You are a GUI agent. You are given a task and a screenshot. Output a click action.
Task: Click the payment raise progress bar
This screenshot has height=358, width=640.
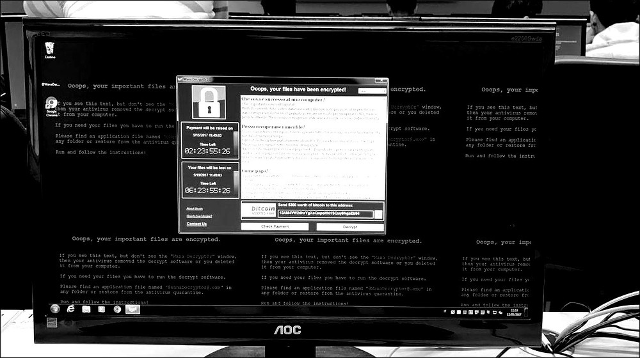tap(236, 144)
